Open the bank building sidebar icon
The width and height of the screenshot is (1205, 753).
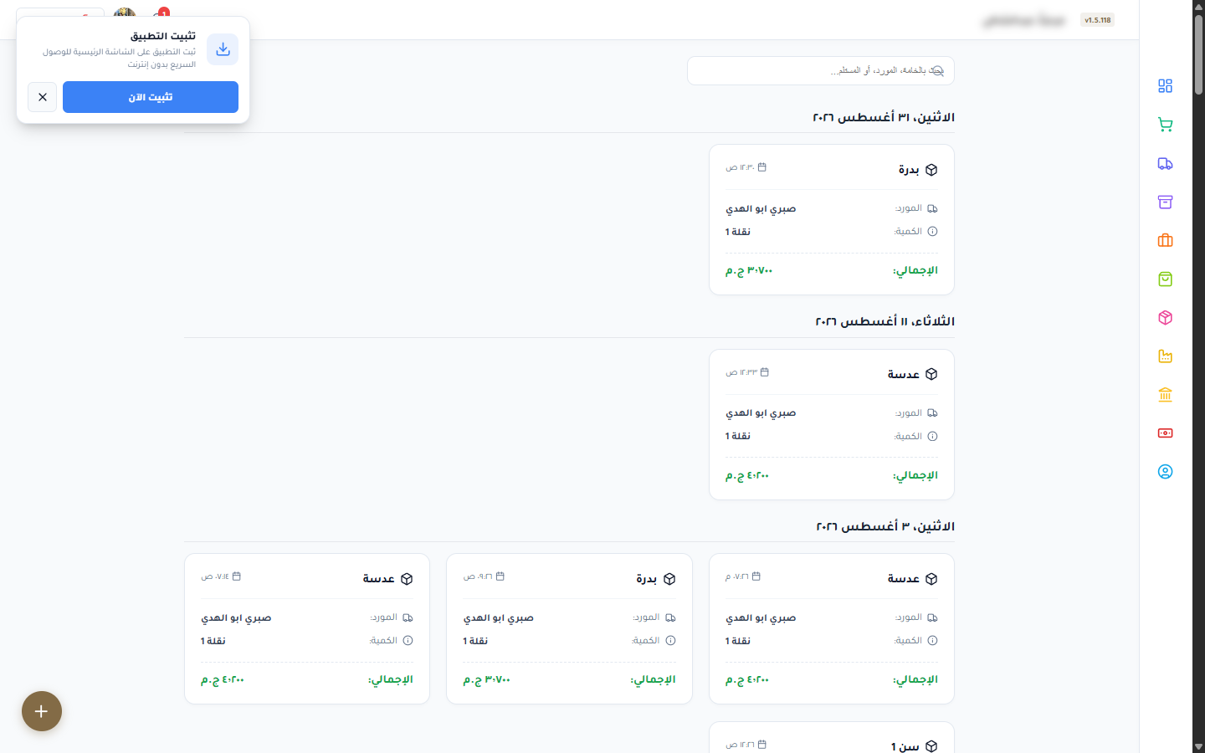(1165, 395)
